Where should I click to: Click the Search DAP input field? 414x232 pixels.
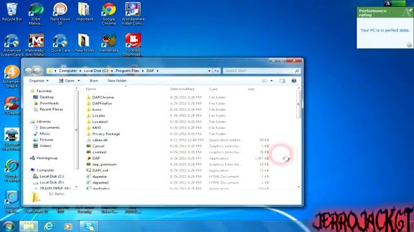point(261,71)
